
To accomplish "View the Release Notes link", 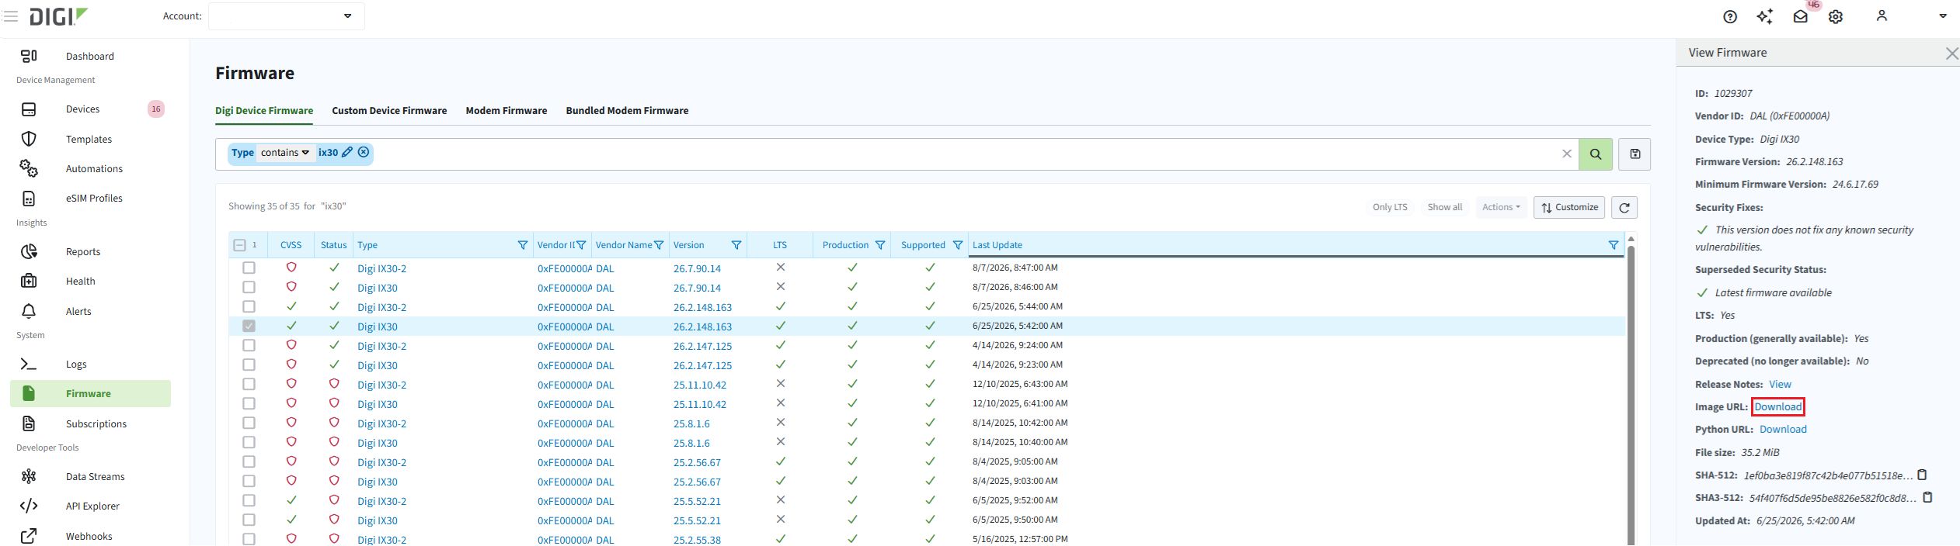I will (x=1780, y=384).
